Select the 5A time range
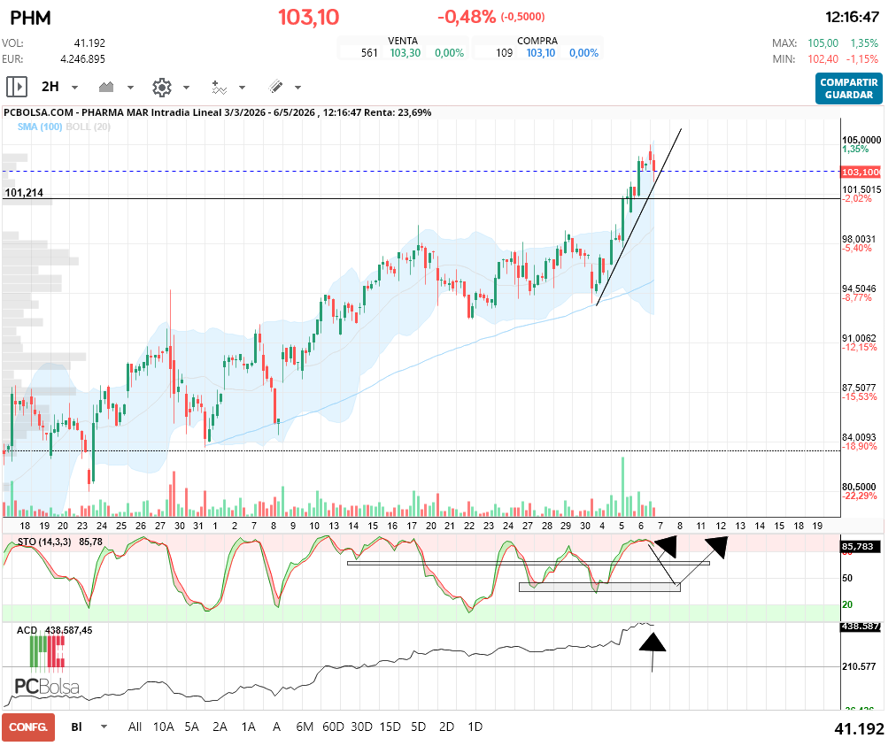 (x=192, y=727)
